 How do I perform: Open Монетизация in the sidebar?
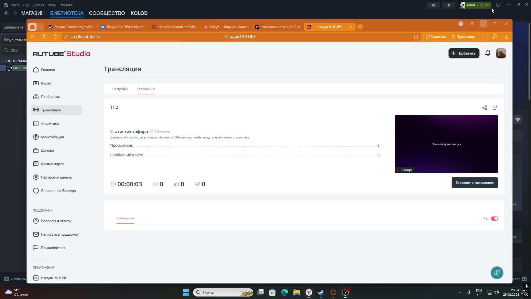point(52,137)
